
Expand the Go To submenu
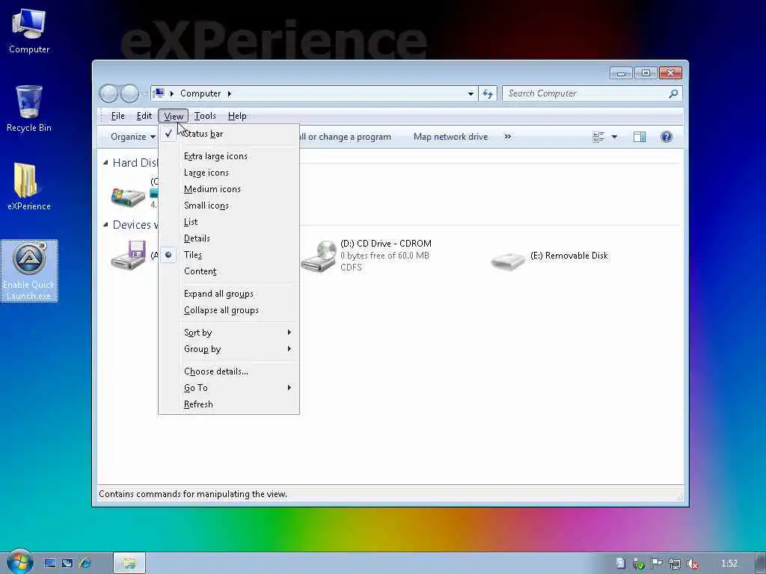[x=229, y=388]
